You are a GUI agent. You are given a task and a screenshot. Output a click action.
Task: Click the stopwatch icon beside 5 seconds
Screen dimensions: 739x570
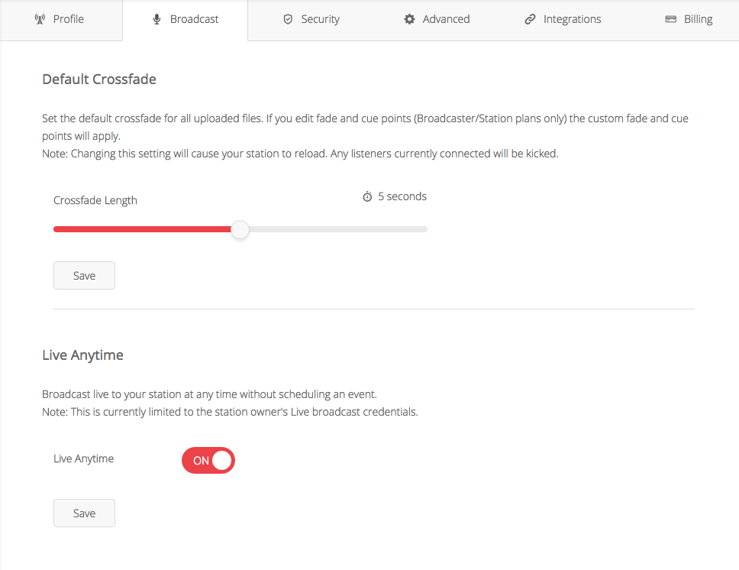[367, 197]
